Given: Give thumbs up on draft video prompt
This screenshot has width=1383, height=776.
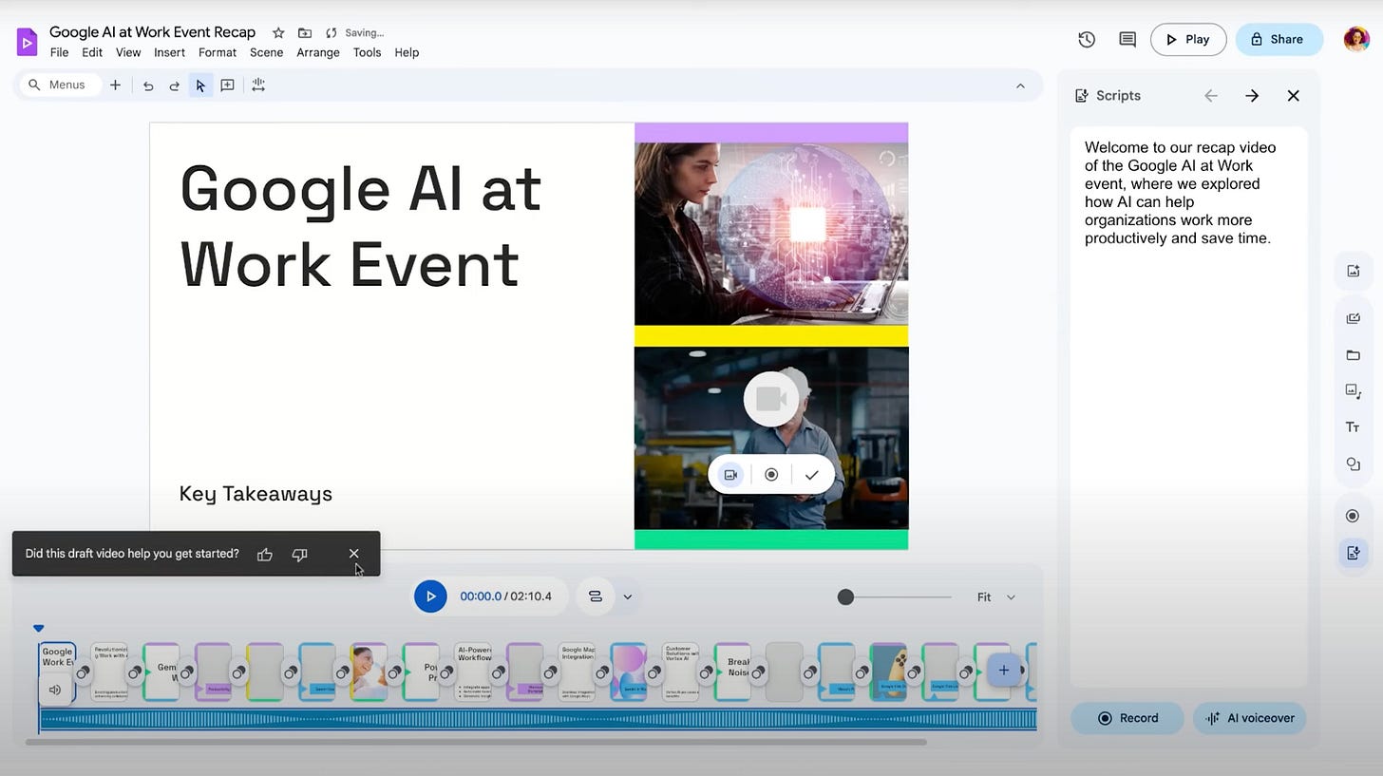Looking at the screenshot, I should [x=265, y=554].
